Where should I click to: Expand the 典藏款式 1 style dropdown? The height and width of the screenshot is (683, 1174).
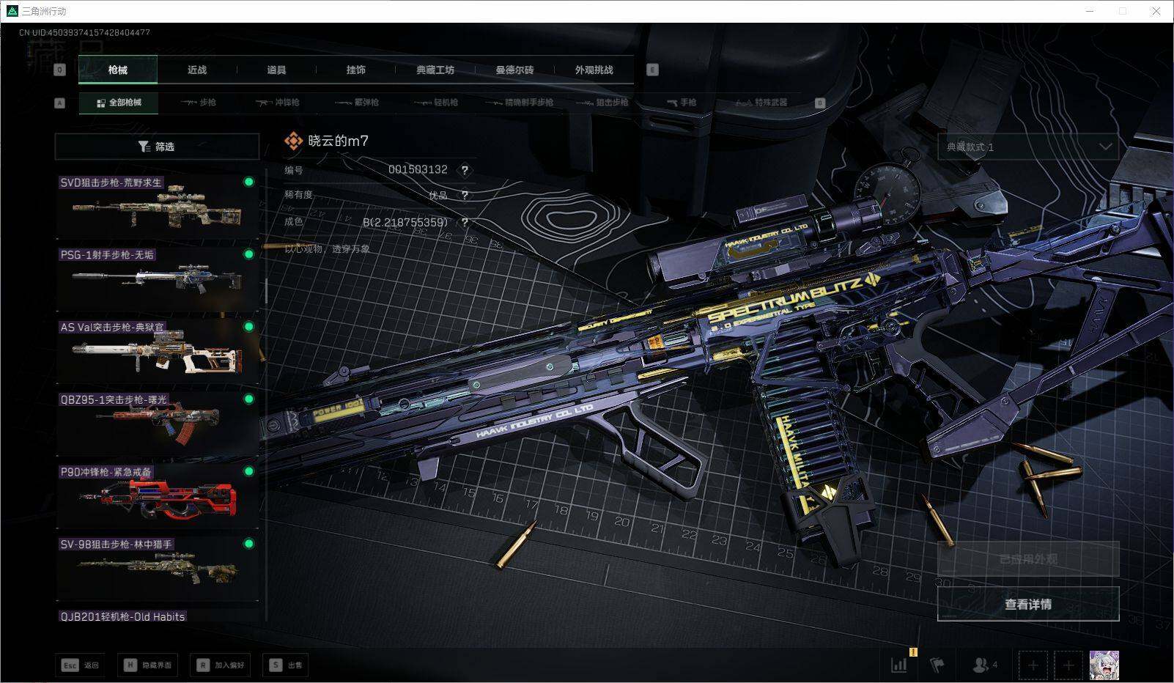(x=1028, y=147)
